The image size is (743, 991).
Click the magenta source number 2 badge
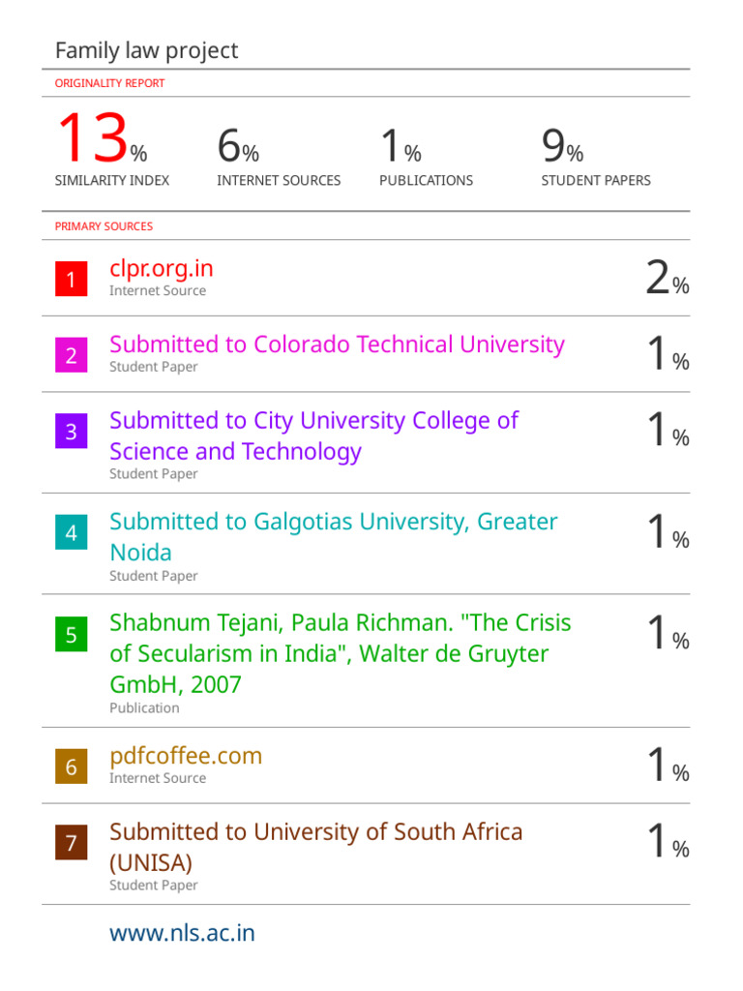(71, 355)
